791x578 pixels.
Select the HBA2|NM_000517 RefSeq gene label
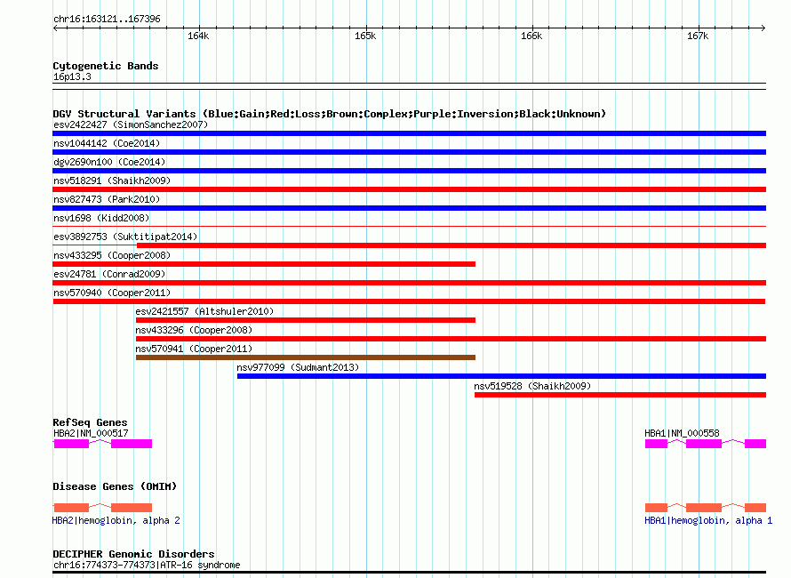pyautogui.click(x=91, y=433)
